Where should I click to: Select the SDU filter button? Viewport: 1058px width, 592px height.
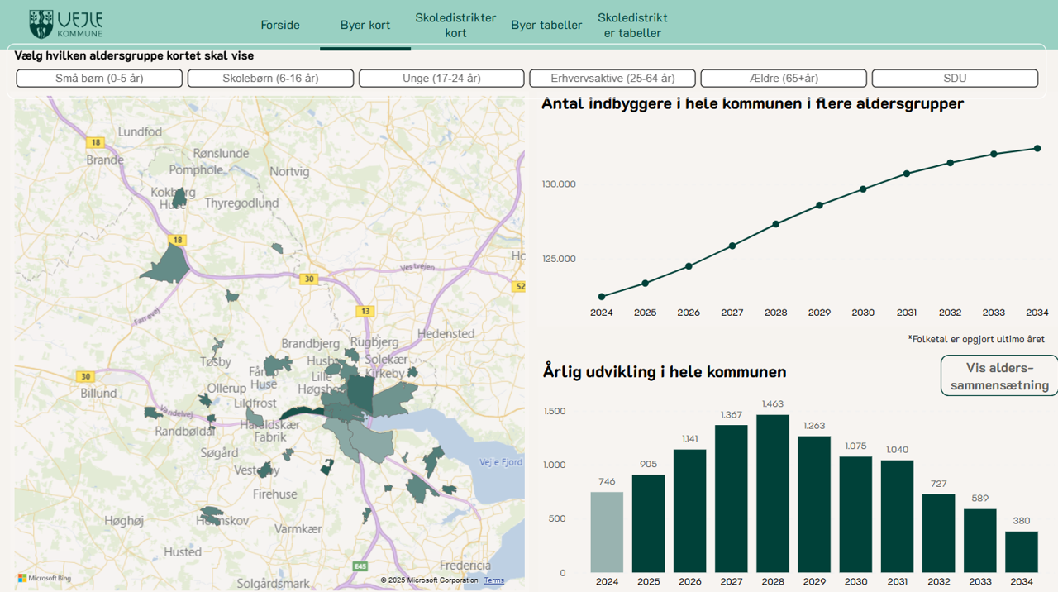click(955, 79)
